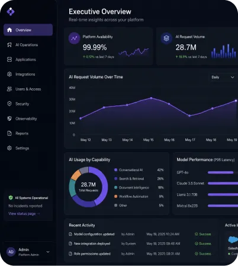Click the Salesforce cloud logo

(x=233, y=239)
